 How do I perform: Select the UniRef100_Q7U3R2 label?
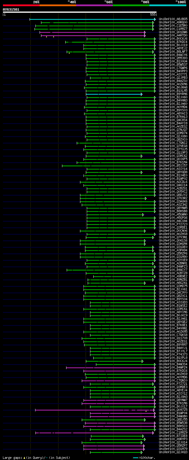(x=173, y=198)
